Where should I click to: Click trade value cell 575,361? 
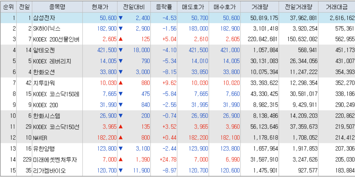click(x=345, y=29)
